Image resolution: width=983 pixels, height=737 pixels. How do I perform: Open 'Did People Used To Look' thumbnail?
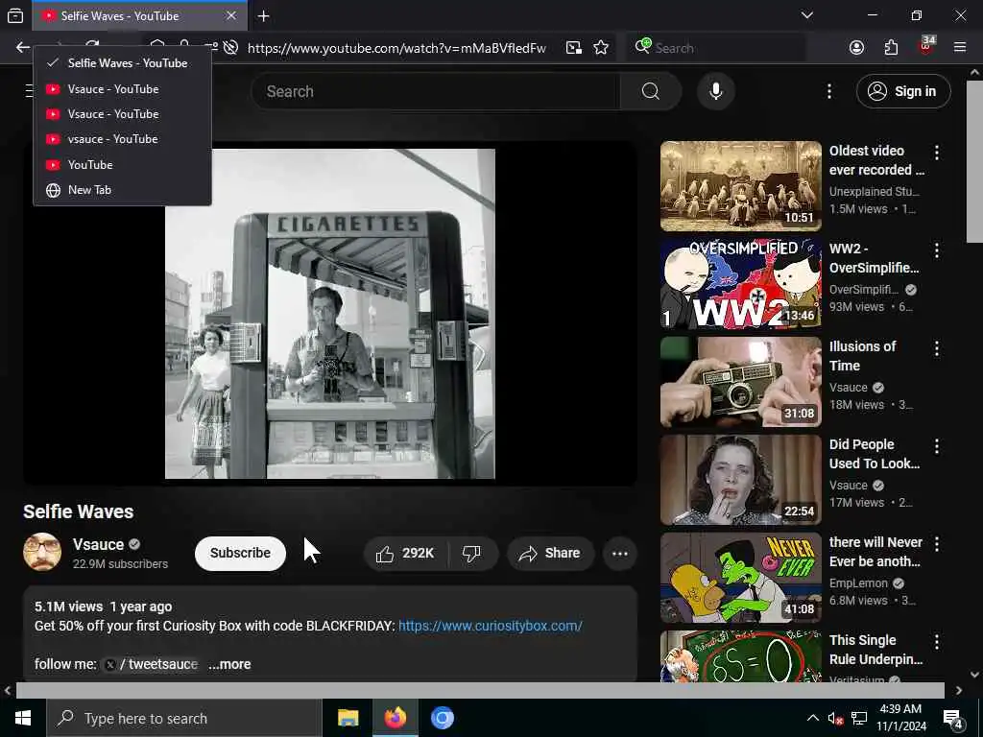click(x=740, y=480)
